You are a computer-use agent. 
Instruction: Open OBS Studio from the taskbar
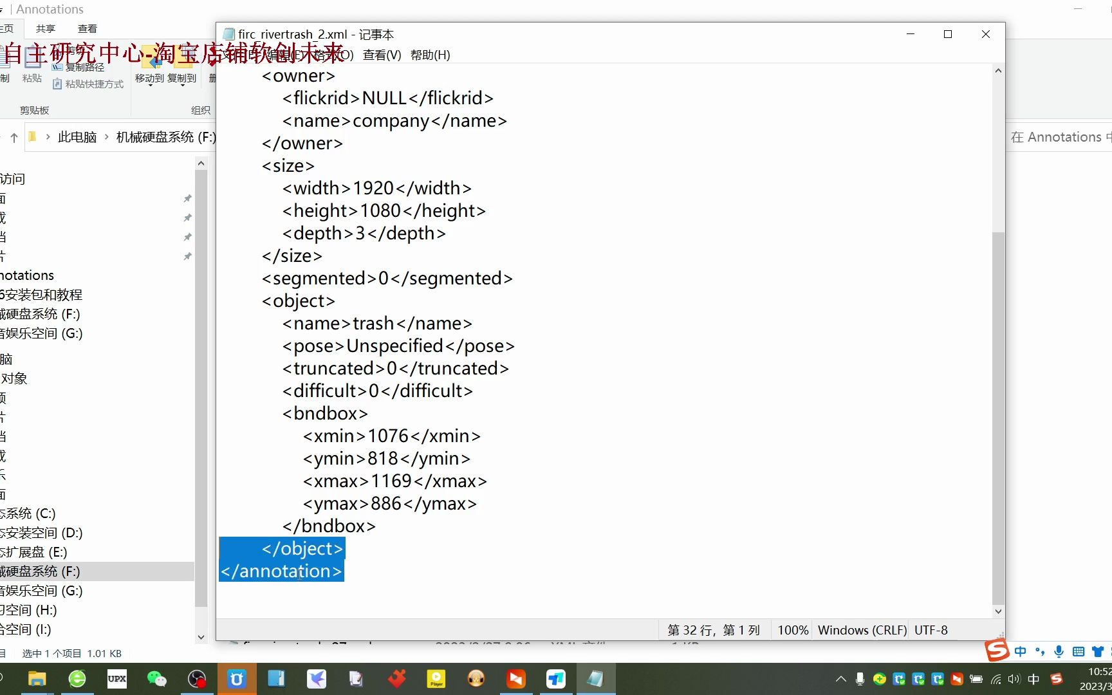click(x=197, y=679)
